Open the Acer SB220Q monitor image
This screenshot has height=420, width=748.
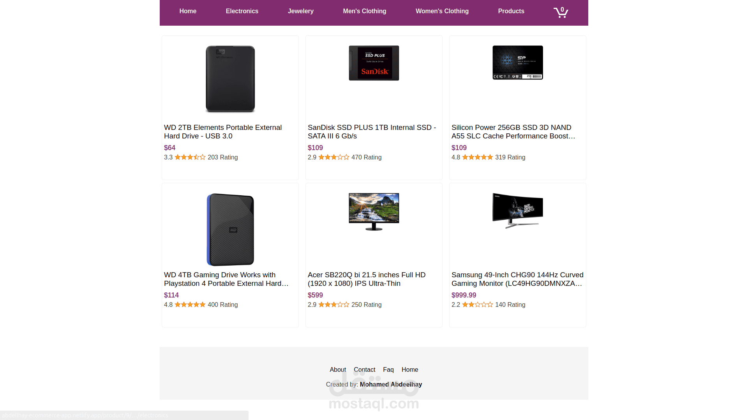(374, 212)
